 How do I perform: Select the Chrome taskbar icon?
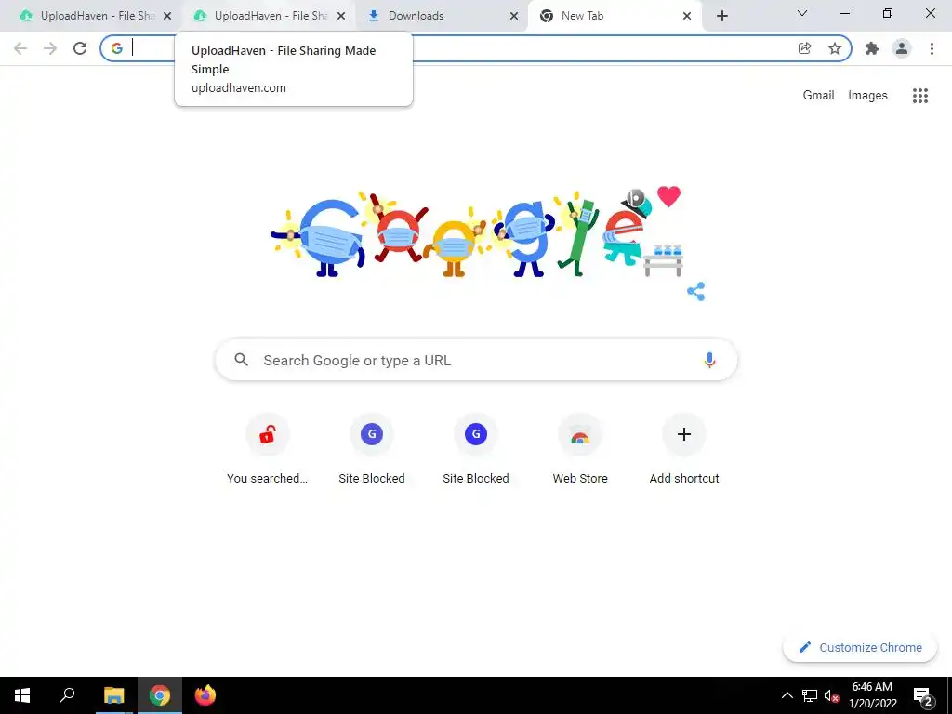click(160, 695)
